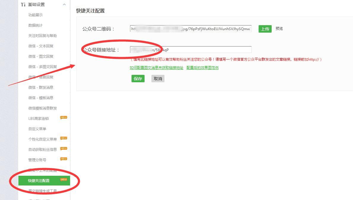Click NEW badge beside LBS商家连锁
This screenshot has width=353, height=200.
[x=64, y=117]
